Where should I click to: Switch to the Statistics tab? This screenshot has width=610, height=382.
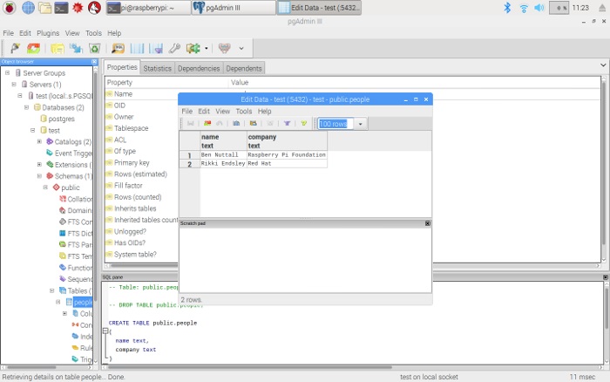(157, 68)
